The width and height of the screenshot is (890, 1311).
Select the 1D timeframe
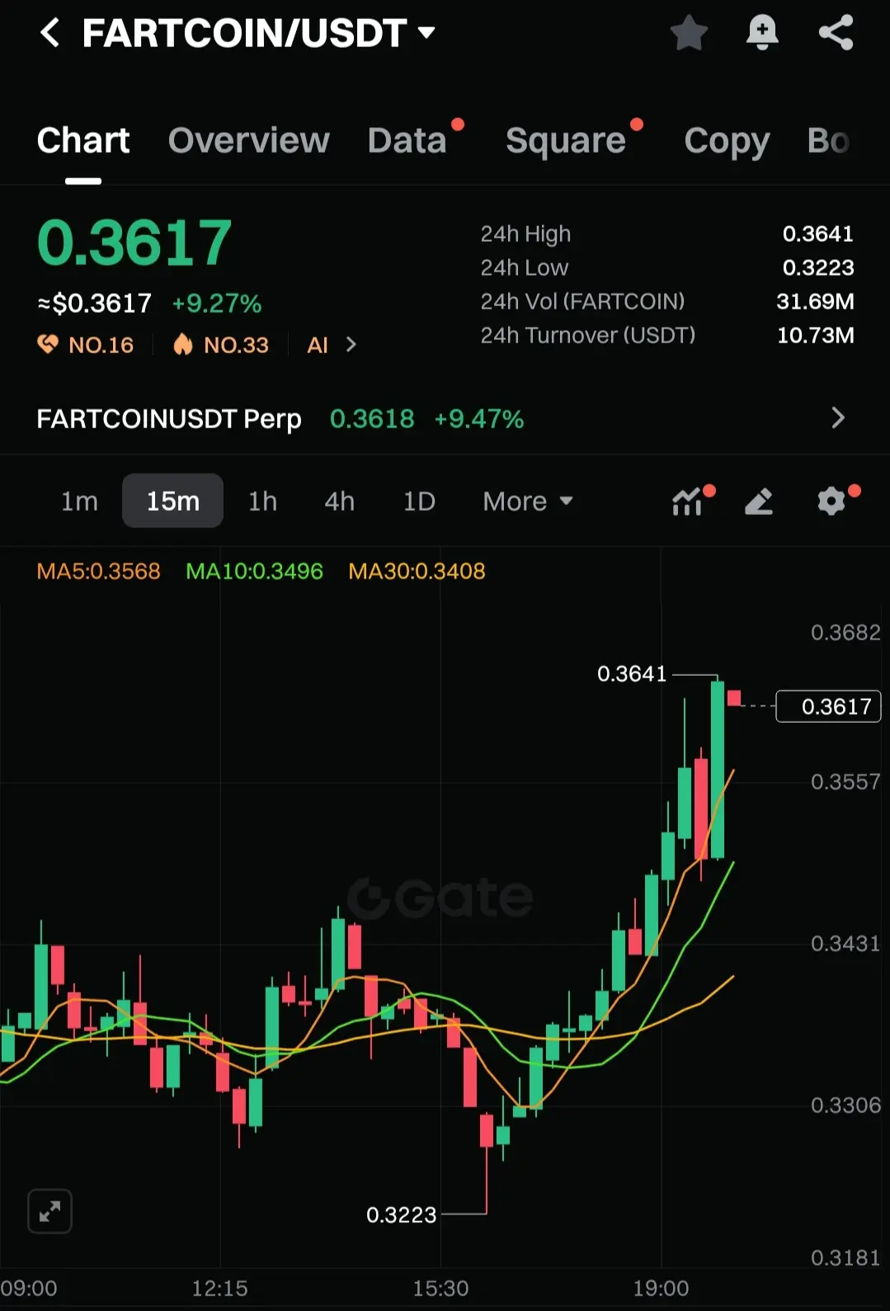(419, 501)
